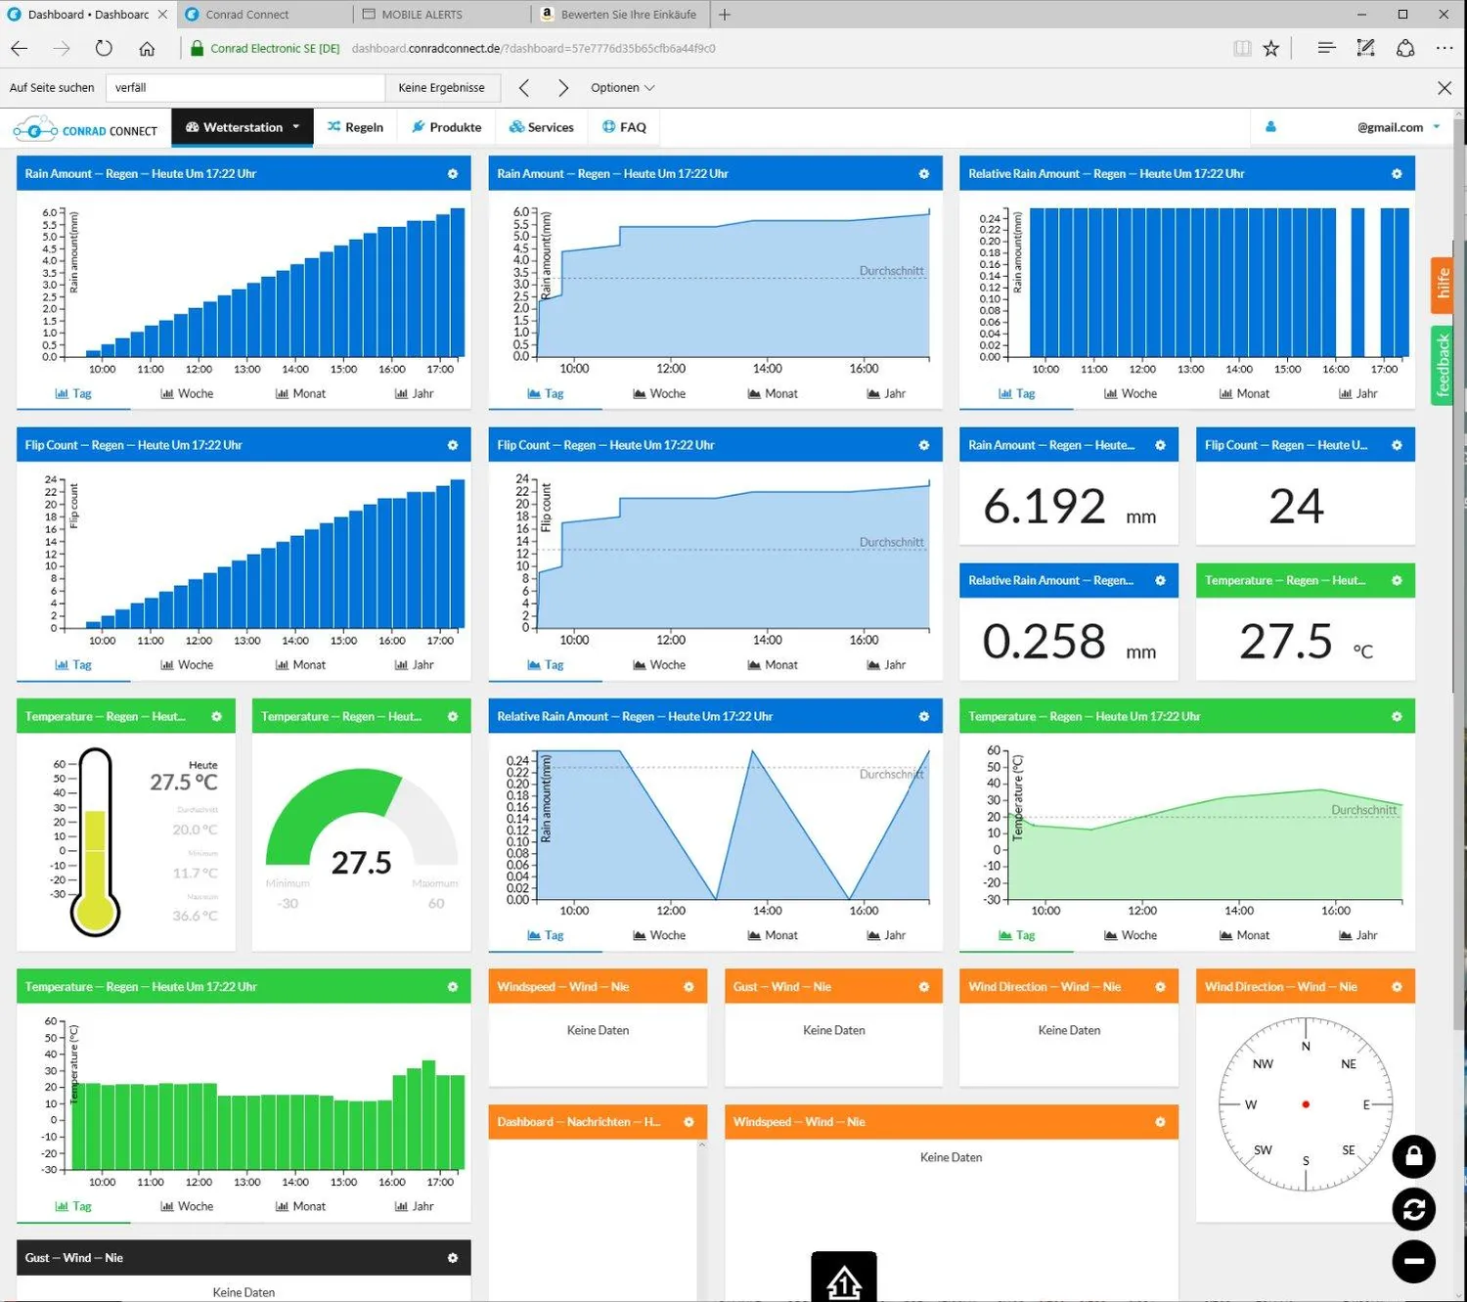Click gear on Dashboard Nachrichten widget

coord(689,1122)
